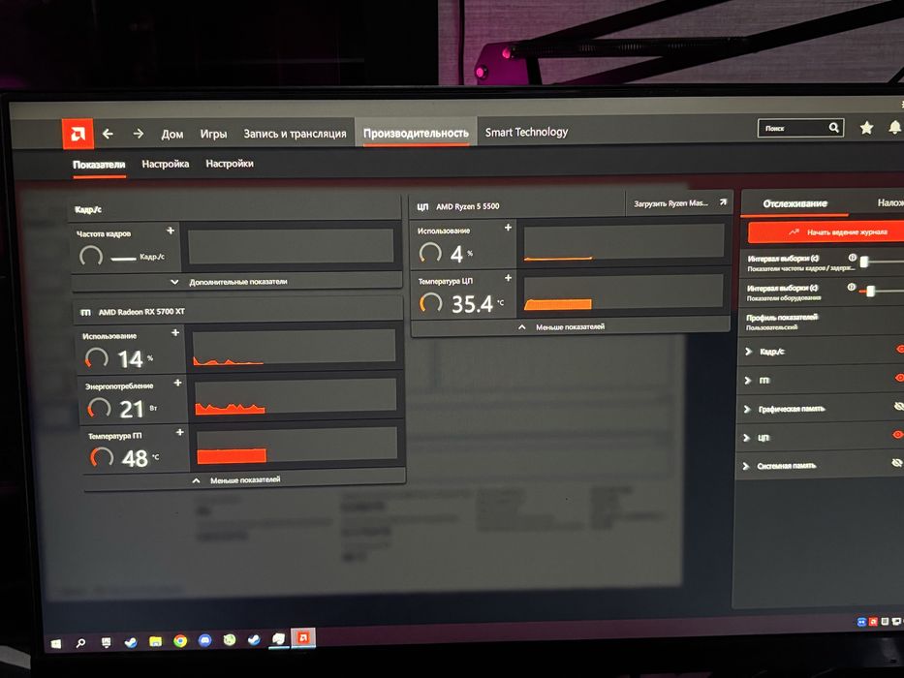Toggle visibility eye for ГП row
This screenshot has width=904, height=678.
click(899, 378)
